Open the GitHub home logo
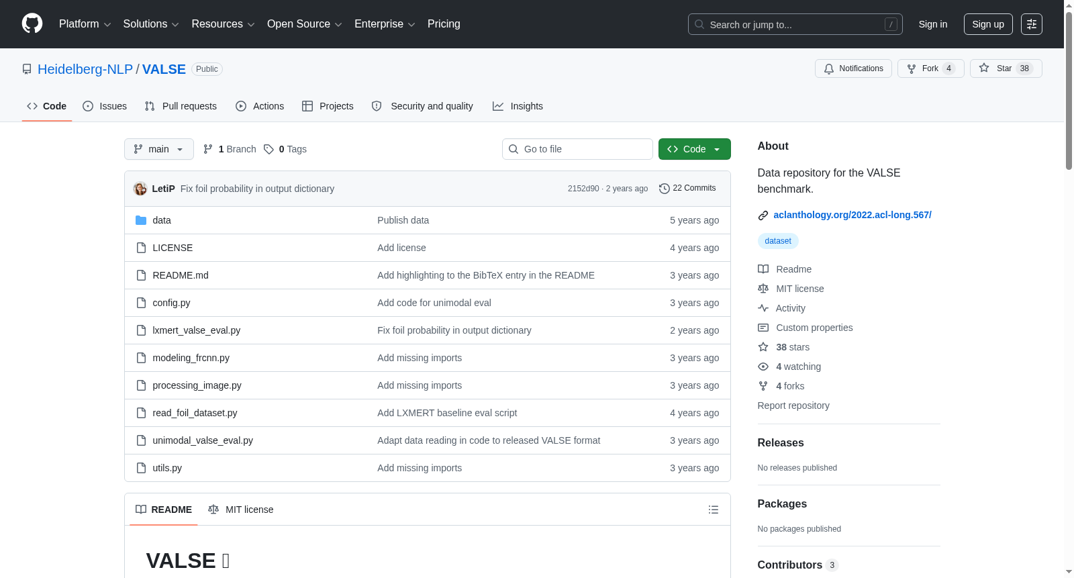Viewport: 1074px width, 578px height. [32, 23]
